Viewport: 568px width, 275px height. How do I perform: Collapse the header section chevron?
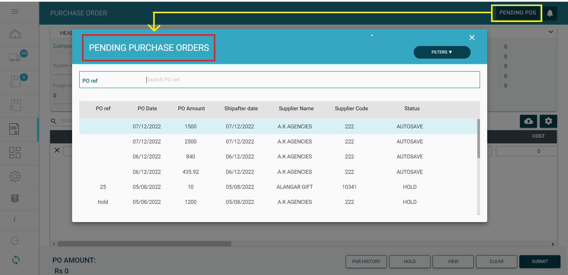tap(551, 32)
